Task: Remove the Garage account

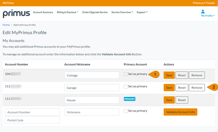Action: coord(197,88)
